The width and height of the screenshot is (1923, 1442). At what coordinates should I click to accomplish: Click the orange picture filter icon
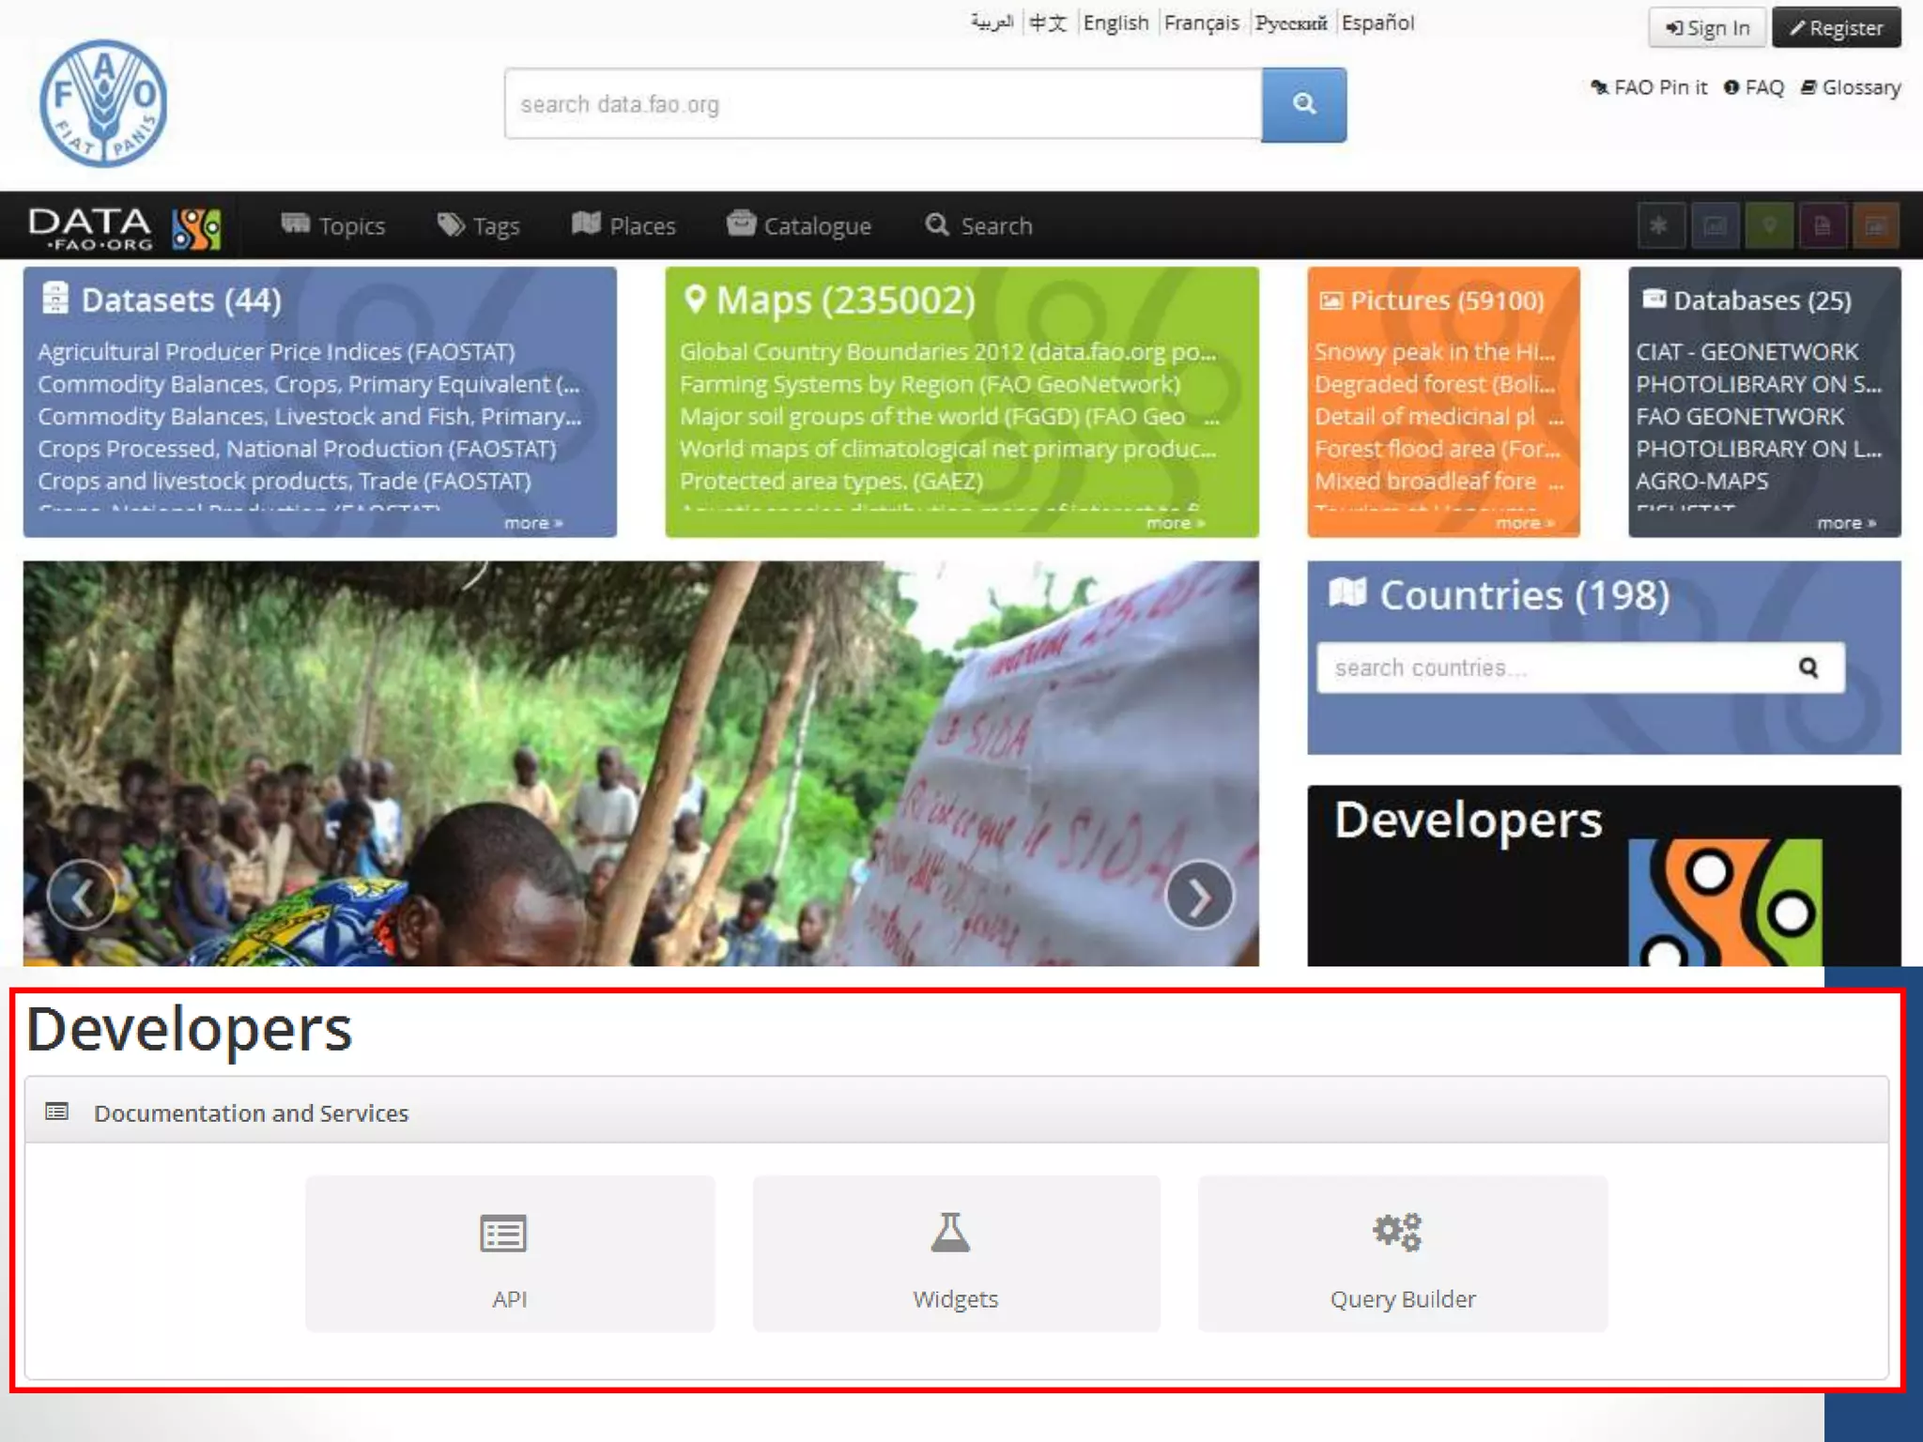coord(1876,225)
